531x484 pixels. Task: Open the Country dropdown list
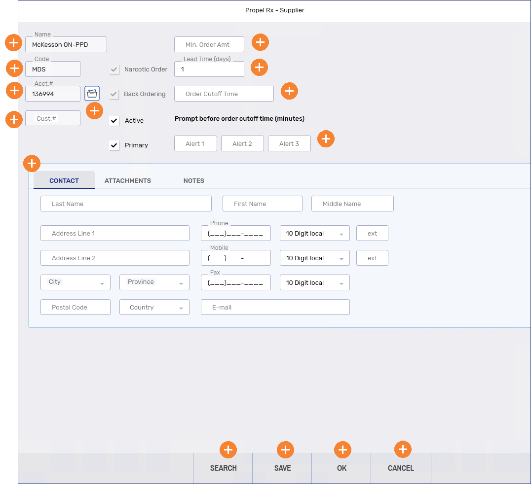(154, 307)
